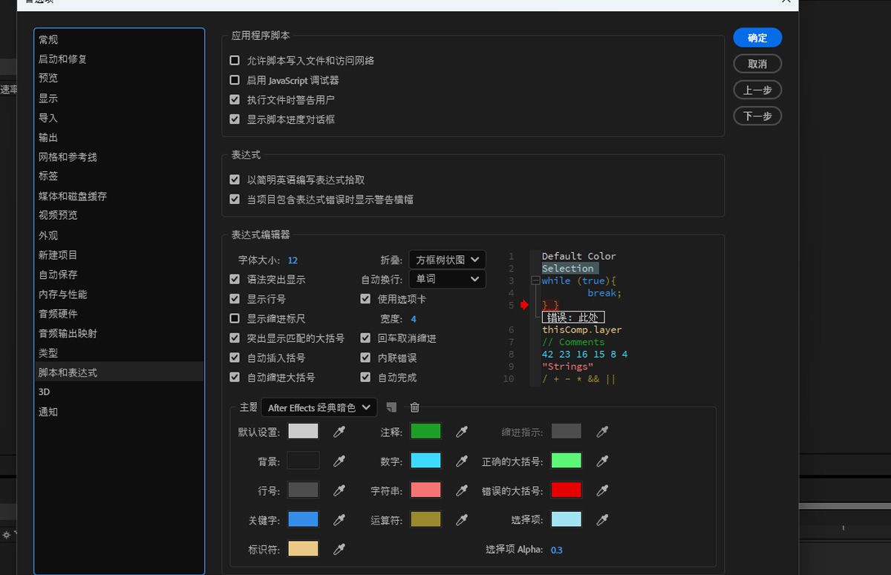点击错误的大括号旁的吸管图标

tap(602, 490)
